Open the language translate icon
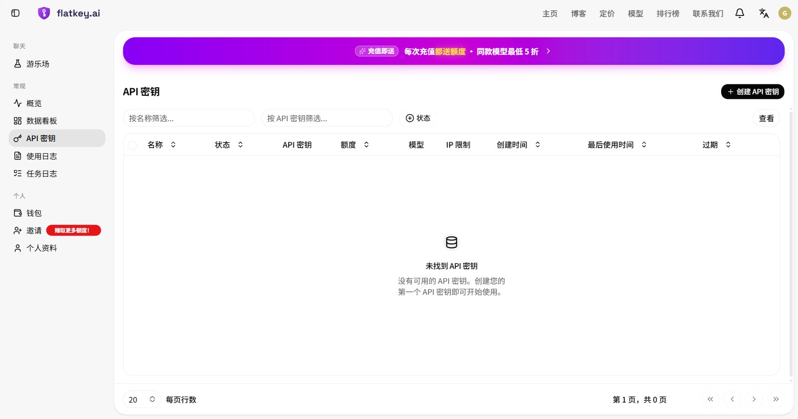798x419 pixels. point(764,13)
